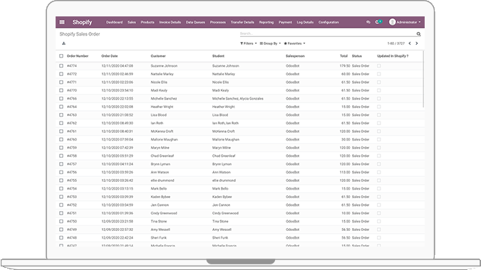
Task: Click the Administrator avatar icon
Action: pos(392,22)
